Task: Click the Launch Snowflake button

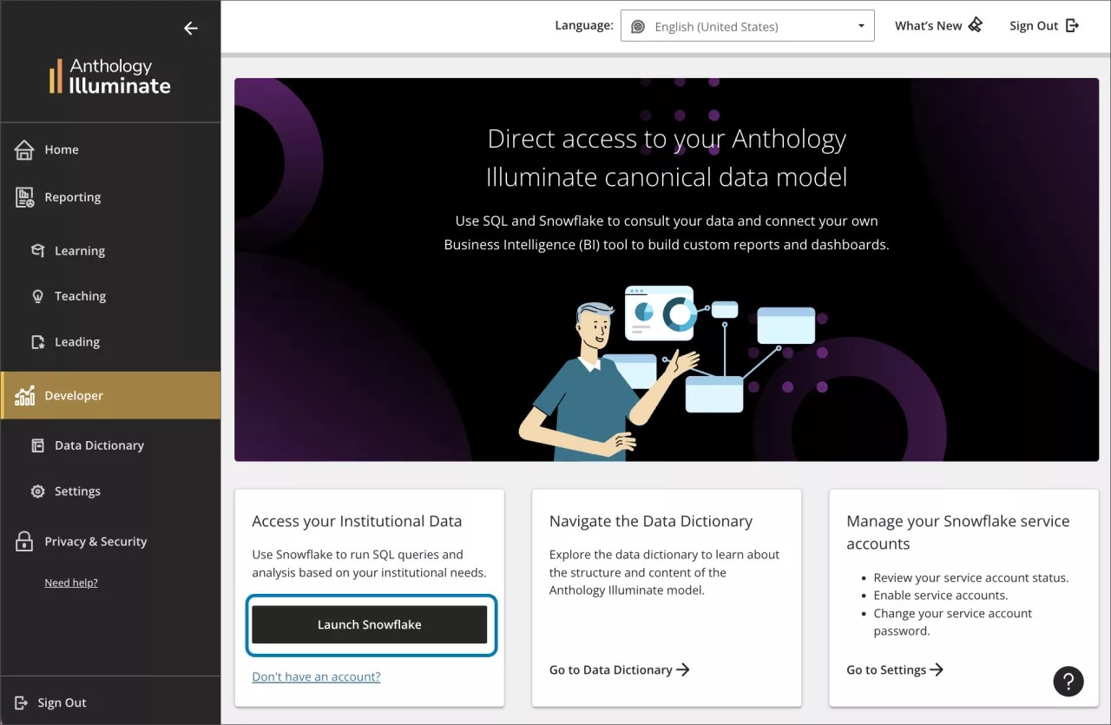Action: [370, 624]
